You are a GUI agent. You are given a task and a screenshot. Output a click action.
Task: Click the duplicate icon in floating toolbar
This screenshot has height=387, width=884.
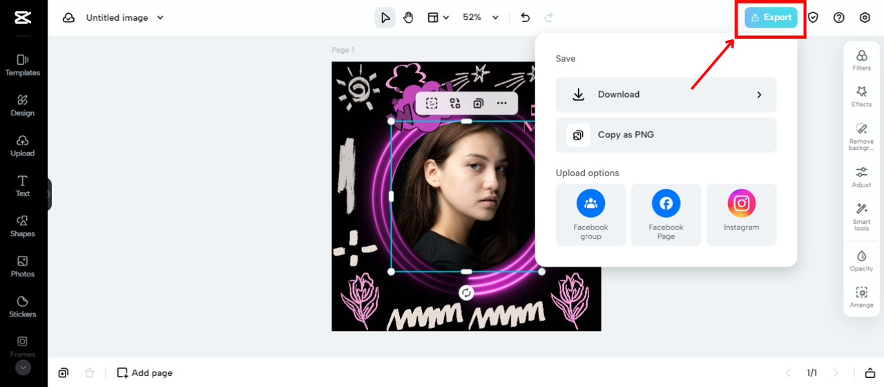coord(478,104)
